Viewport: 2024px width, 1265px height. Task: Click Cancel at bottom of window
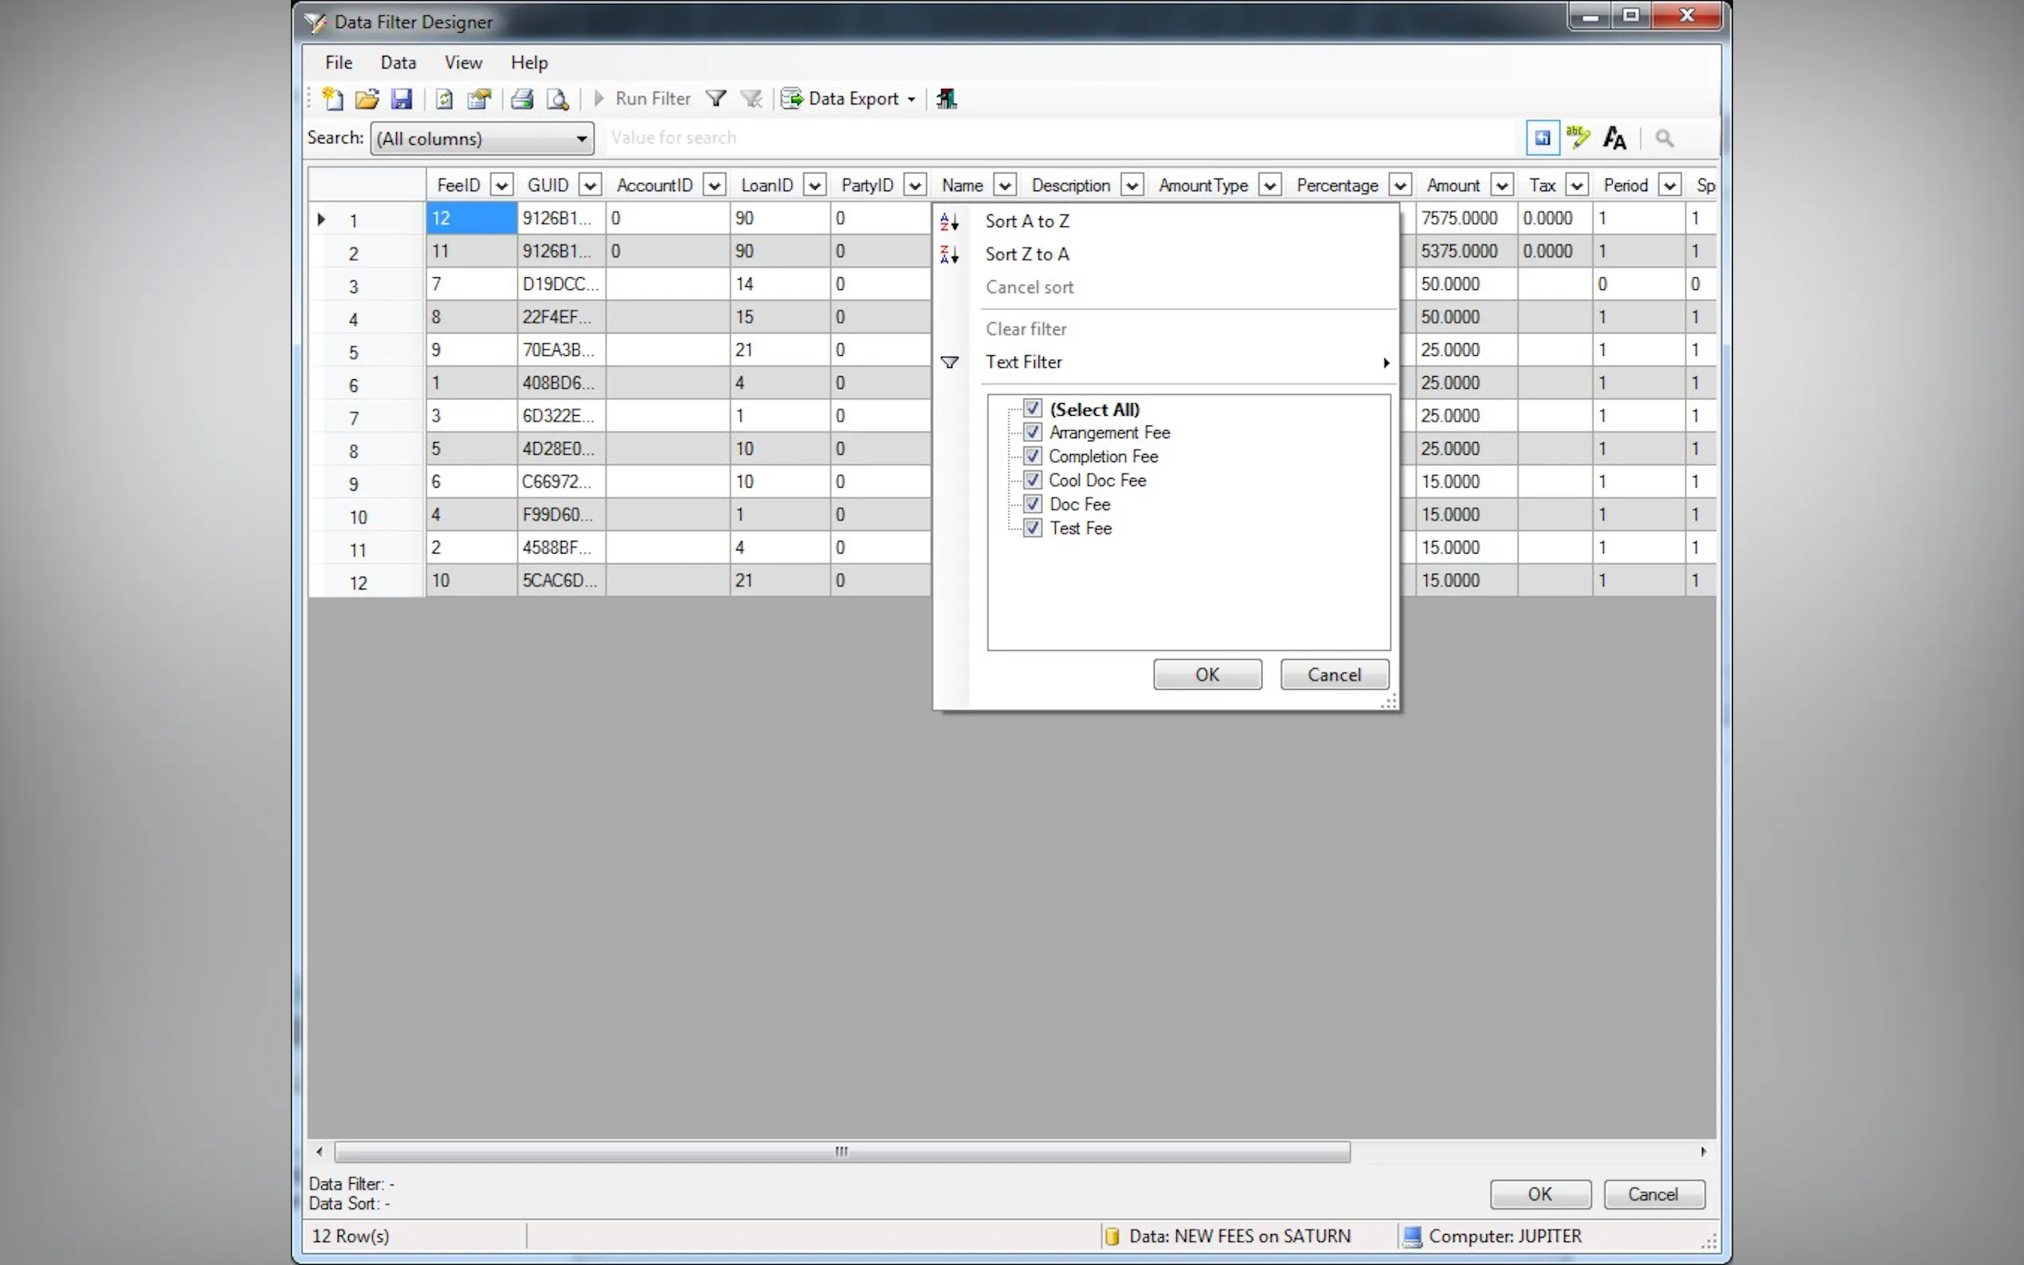(1653, 1194)
